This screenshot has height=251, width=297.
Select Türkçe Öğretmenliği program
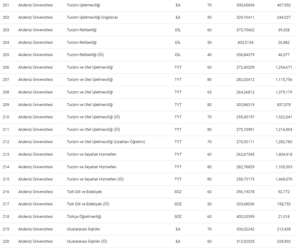[84, 217]
